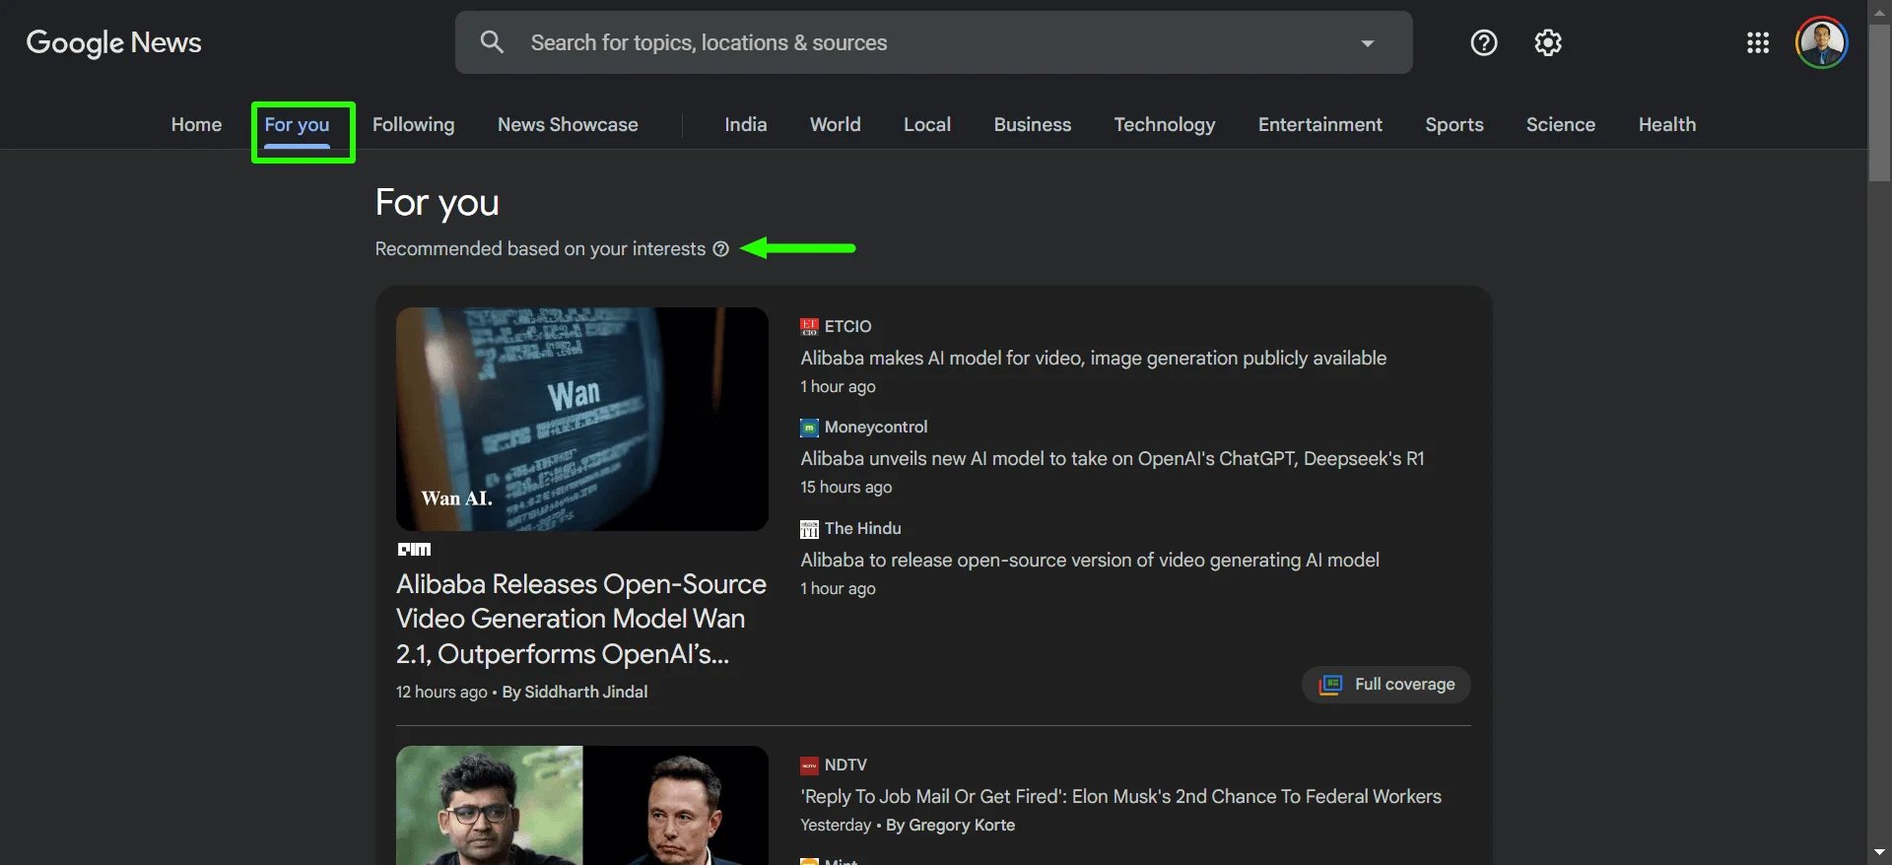Viewport: 1892px width, 865px height.
Task: Click 'By Siddharth Jindal' author text
Action: coord(574,693)
